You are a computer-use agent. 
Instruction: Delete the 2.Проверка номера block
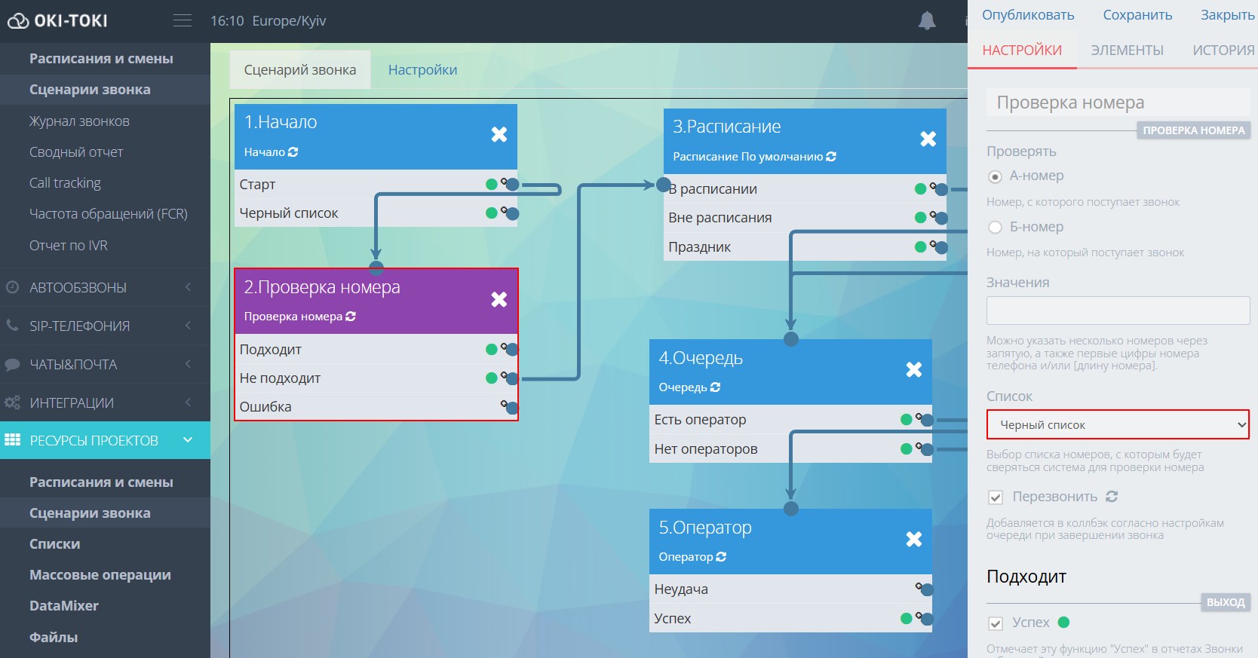pos(499,300)
